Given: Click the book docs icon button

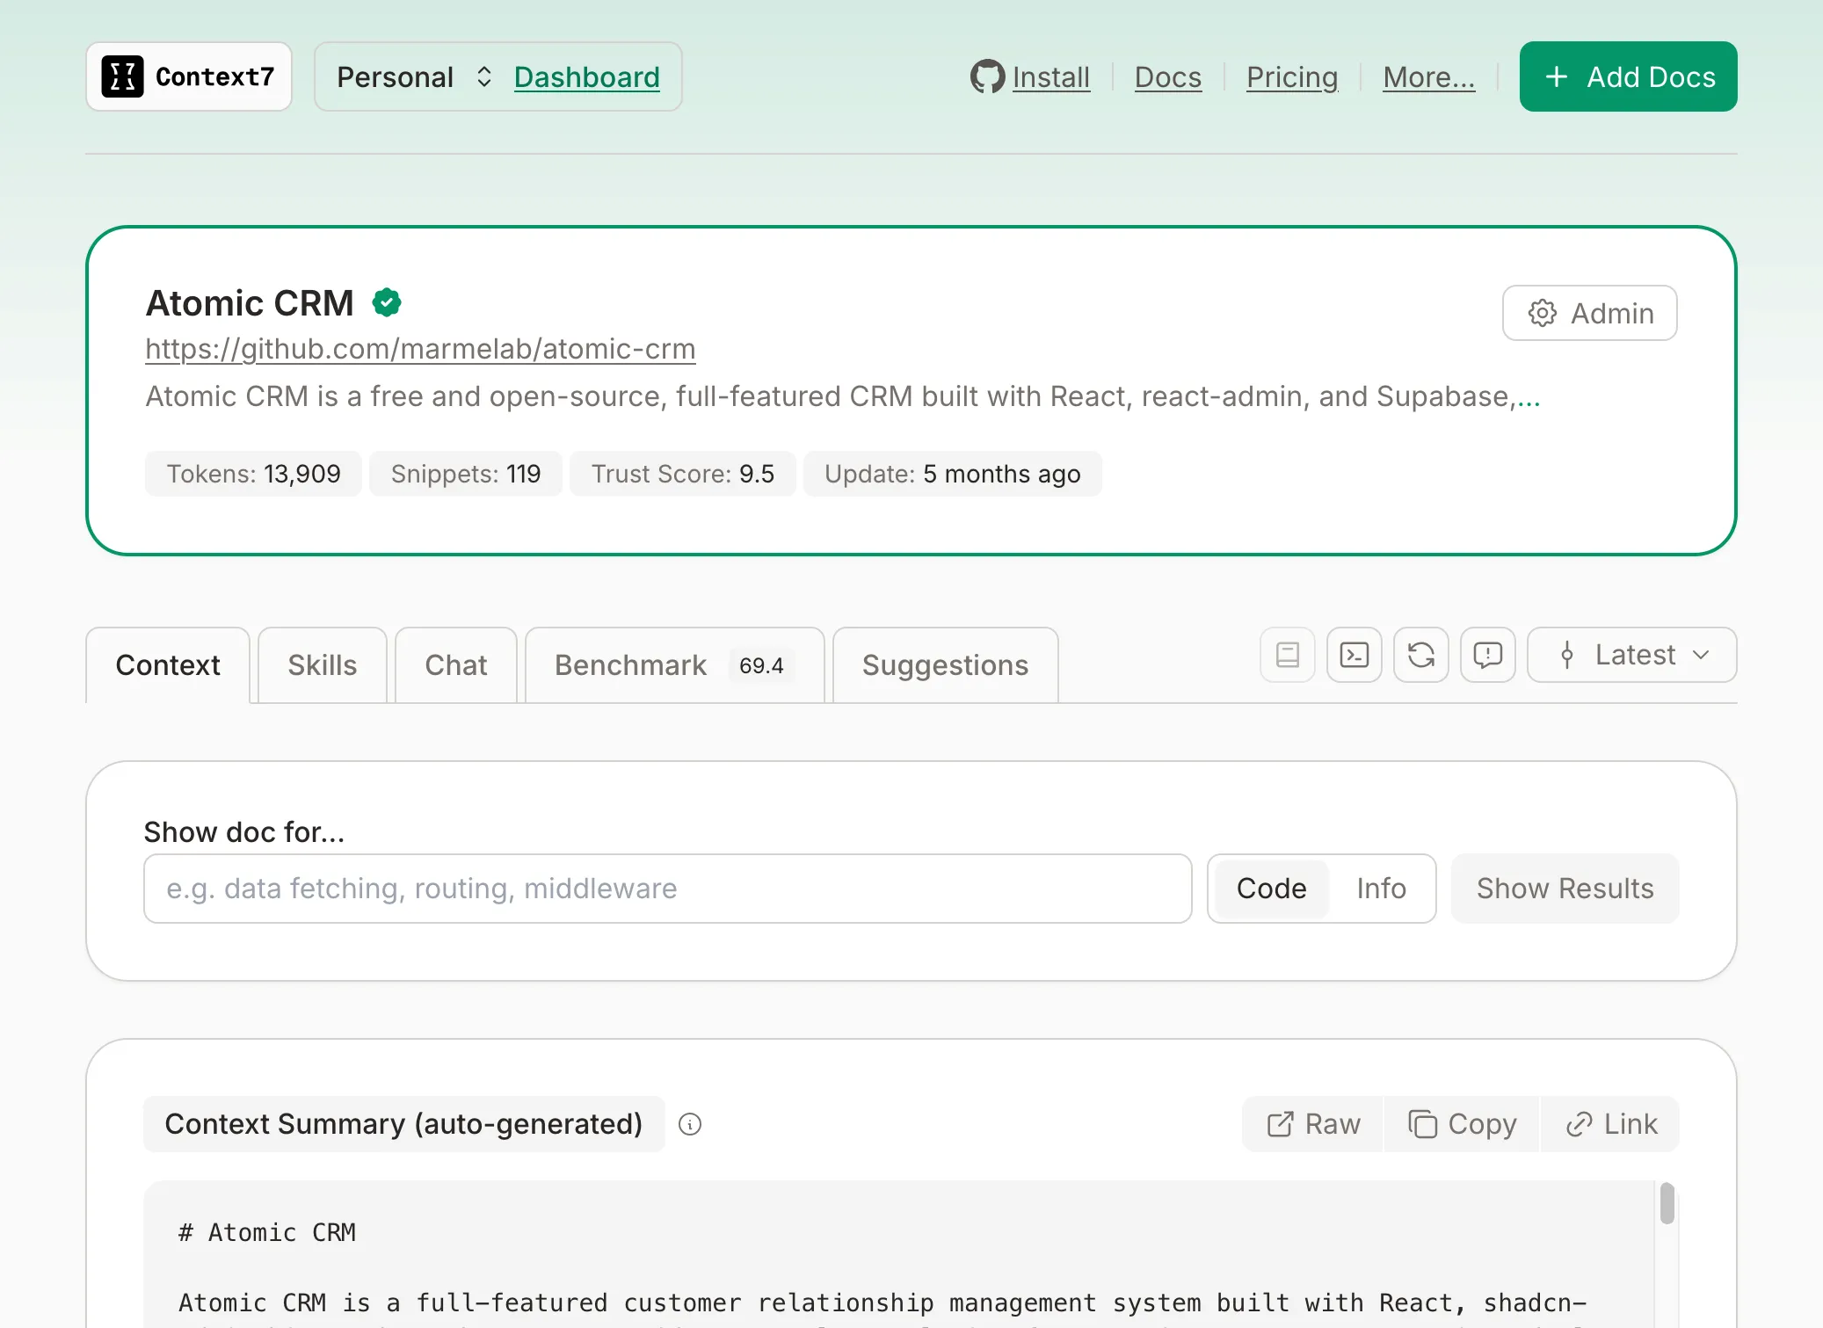Looking at the screenshot, I should tap(1287, 655).
